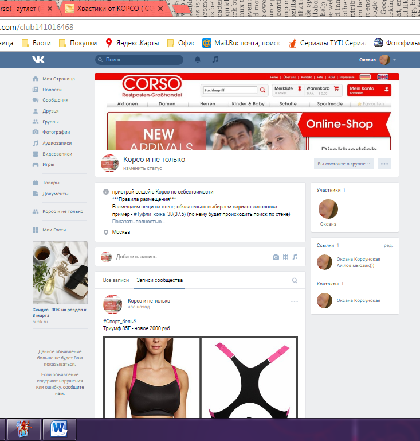The image size is (420, 441).
Task: Click the 'Поиск' search field
Action: [139, 60]
